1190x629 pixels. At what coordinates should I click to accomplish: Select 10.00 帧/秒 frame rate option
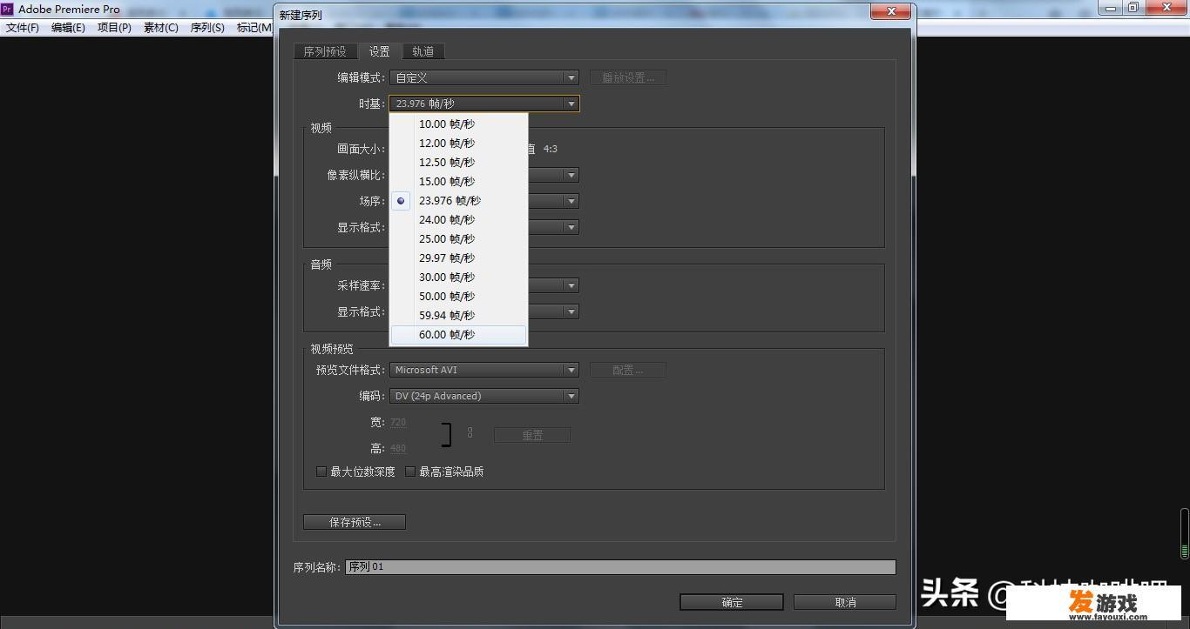[x=458, y=124]
